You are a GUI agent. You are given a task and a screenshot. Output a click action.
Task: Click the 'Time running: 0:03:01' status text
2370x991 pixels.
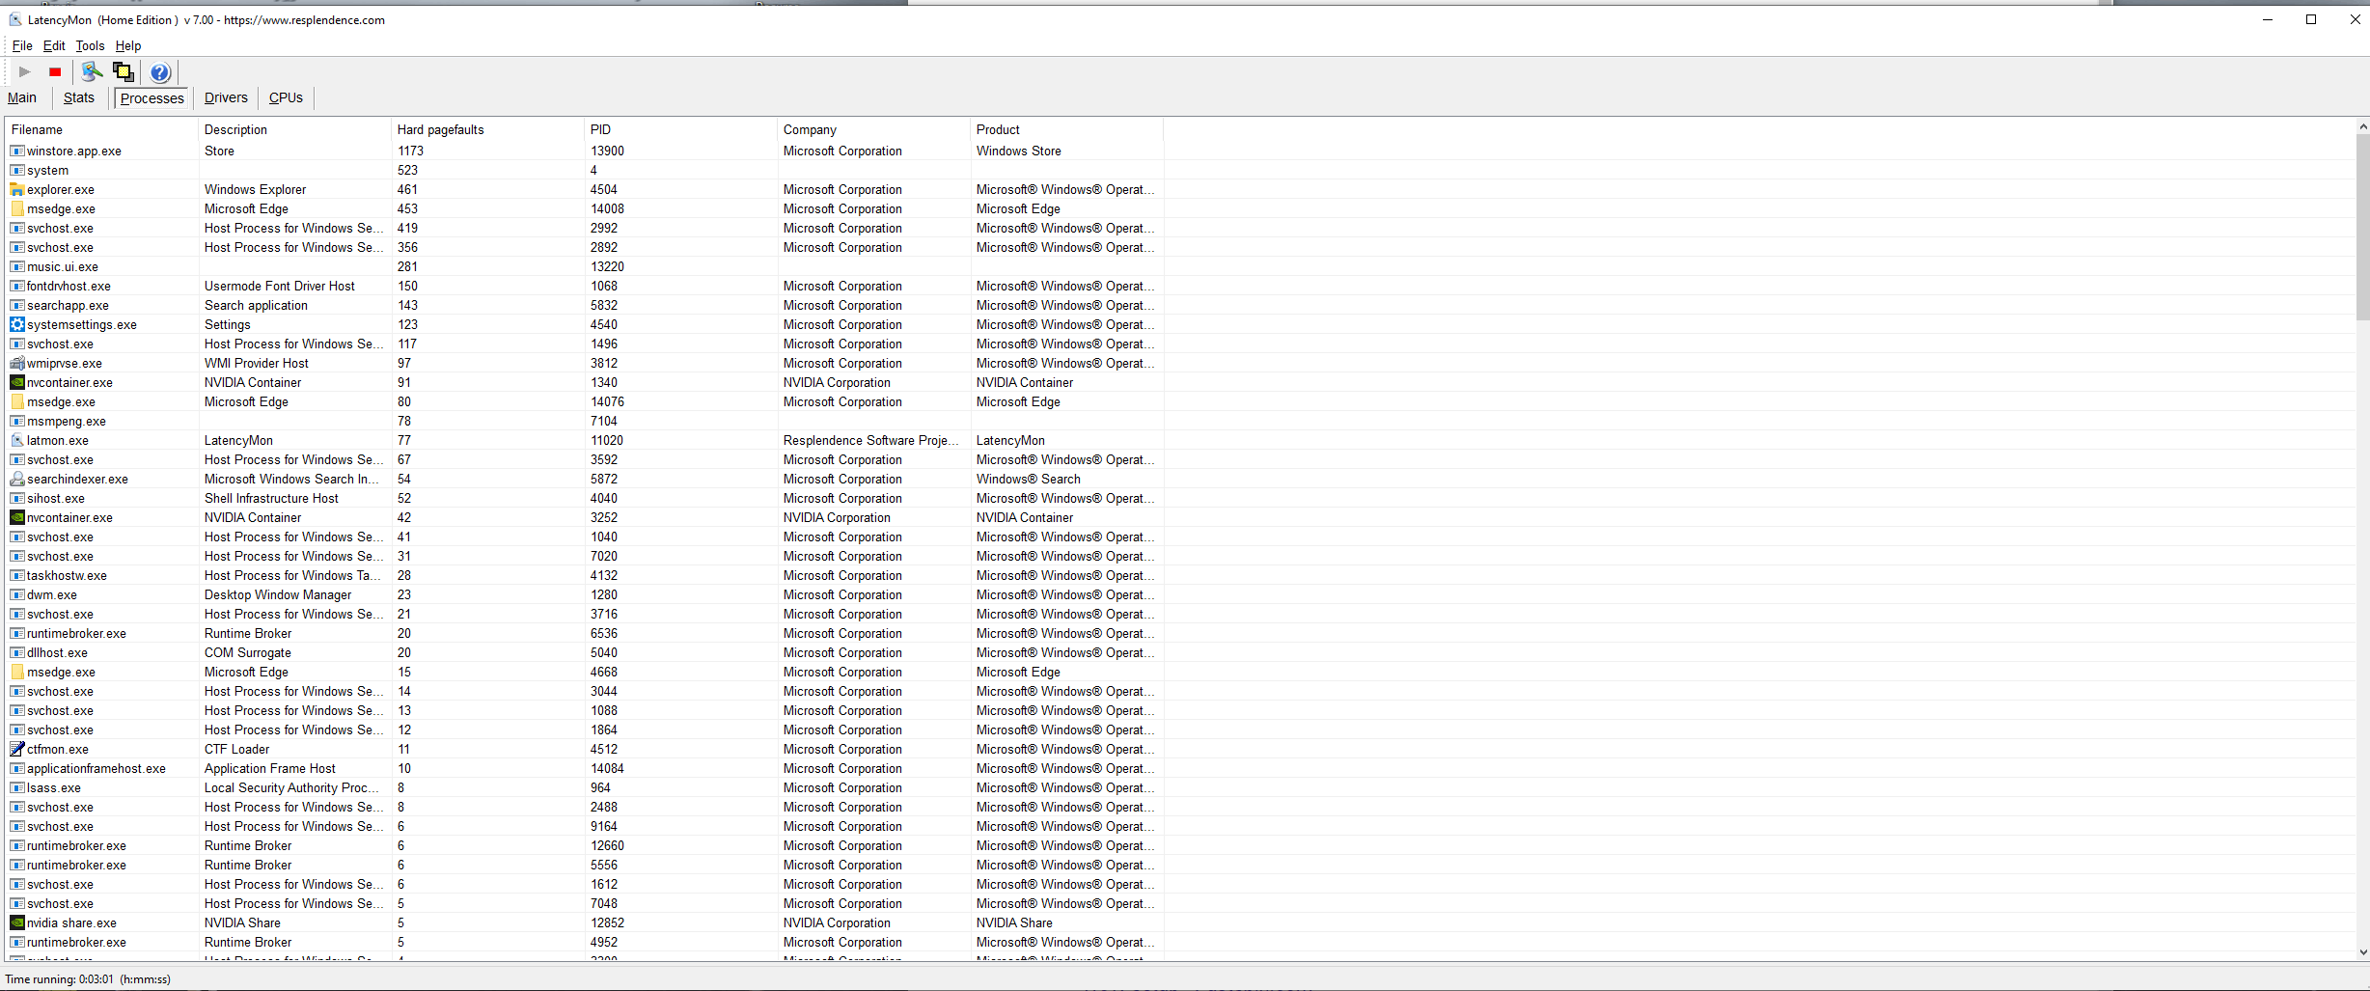pyautogui.click(x=59, y=978)
